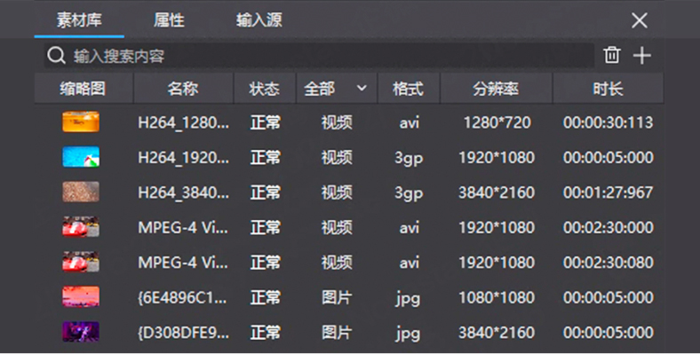Viewport: 700px width, 354px height.
Task: Open the 全部 type filter dropdown
Action: click(337, 89)
